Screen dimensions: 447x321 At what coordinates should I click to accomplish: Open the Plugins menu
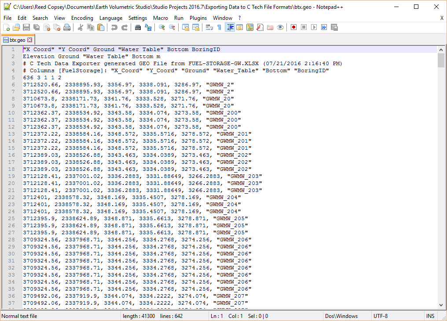[x=198, y=18]
